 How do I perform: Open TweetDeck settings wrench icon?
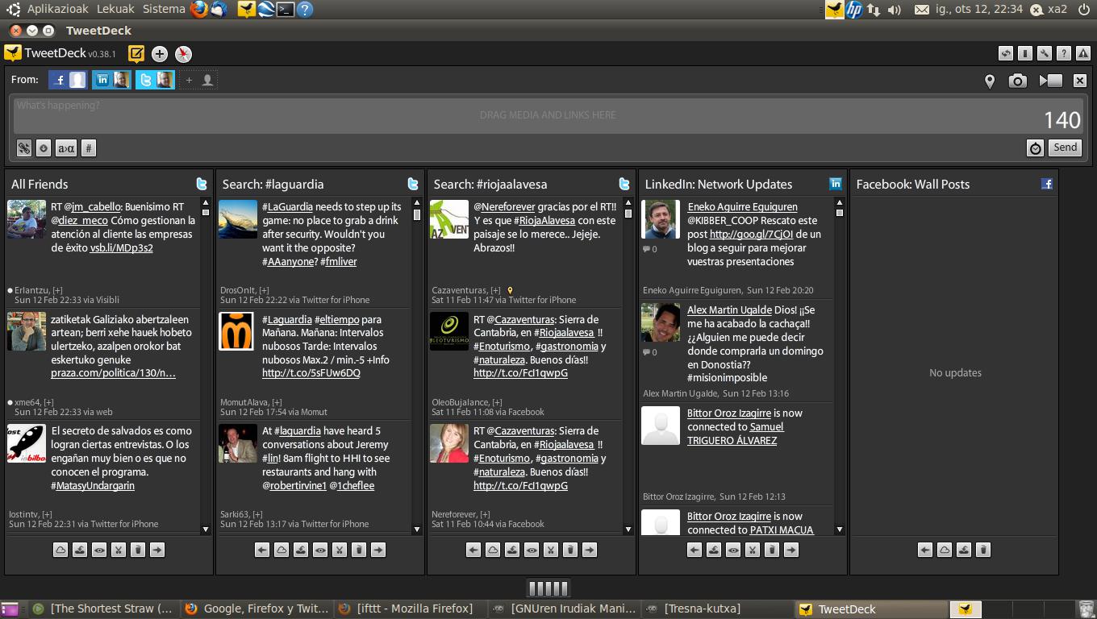tap(1045, 54)
